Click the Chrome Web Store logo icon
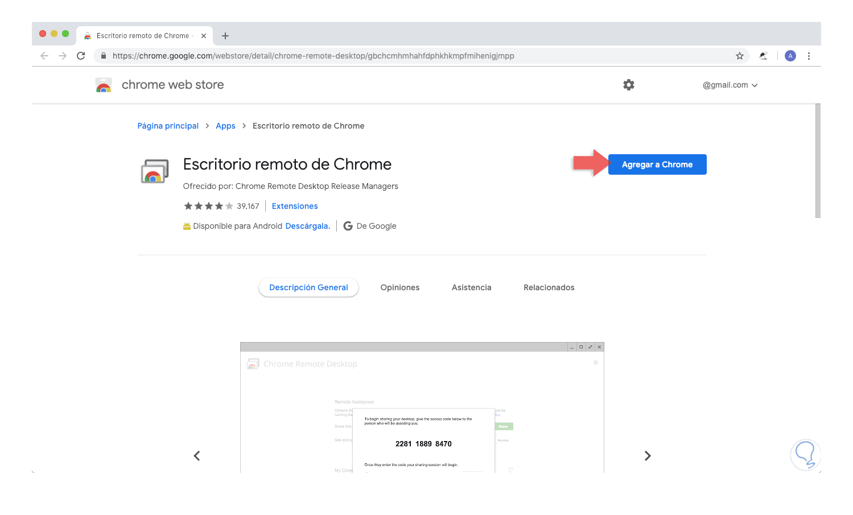Image resolution: width=853 pixels, height=515 pixels. (x=104, y=85)
